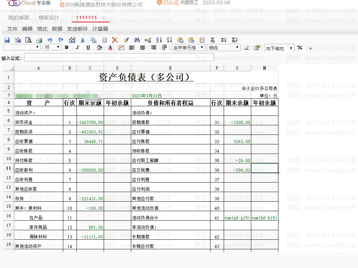358x268 pixels.
Task: Choose font color red A icon
Action: click(110, 47)
